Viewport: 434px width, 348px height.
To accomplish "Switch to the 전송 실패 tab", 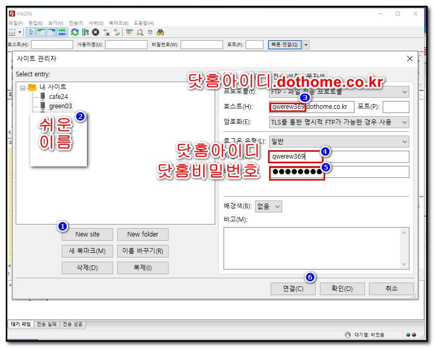I will [x=47, y=324].
